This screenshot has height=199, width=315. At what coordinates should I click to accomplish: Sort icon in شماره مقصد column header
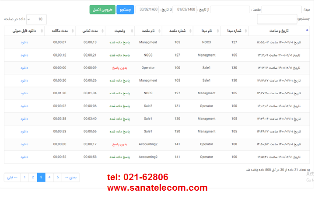(x=190, y=31)
